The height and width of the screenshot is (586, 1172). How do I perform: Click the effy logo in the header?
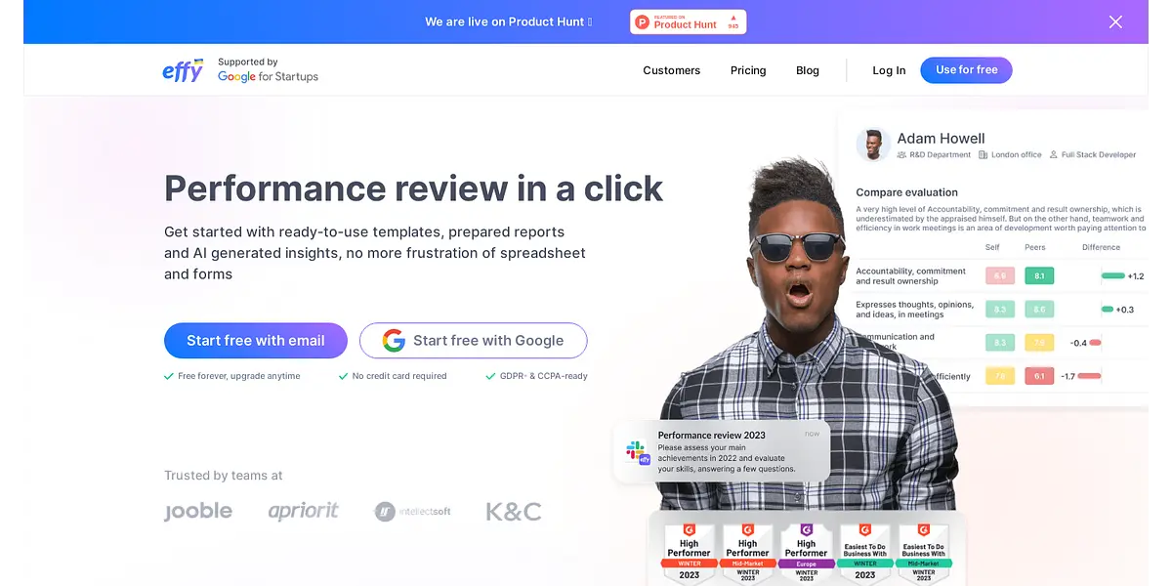coord(183,70)
